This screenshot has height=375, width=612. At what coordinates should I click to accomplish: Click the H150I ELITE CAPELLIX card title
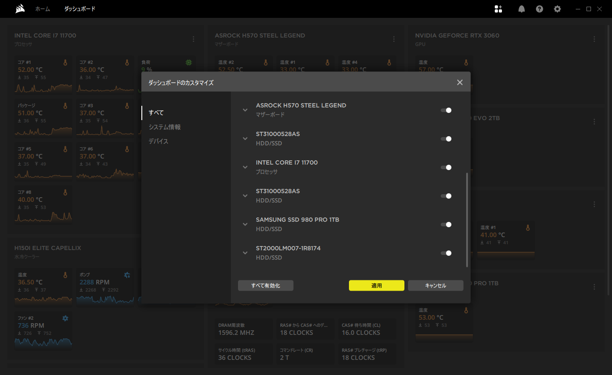(x=48, y=248)
